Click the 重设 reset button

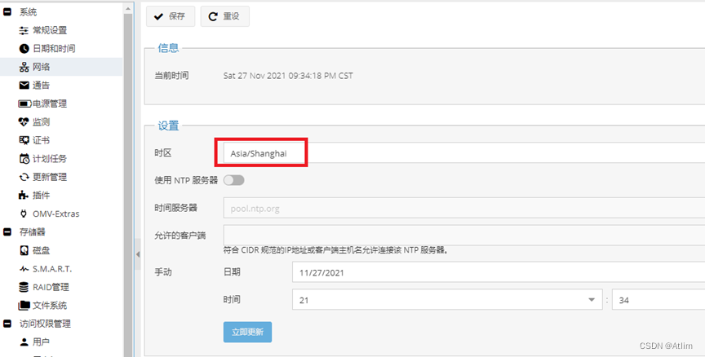[225, 16]
